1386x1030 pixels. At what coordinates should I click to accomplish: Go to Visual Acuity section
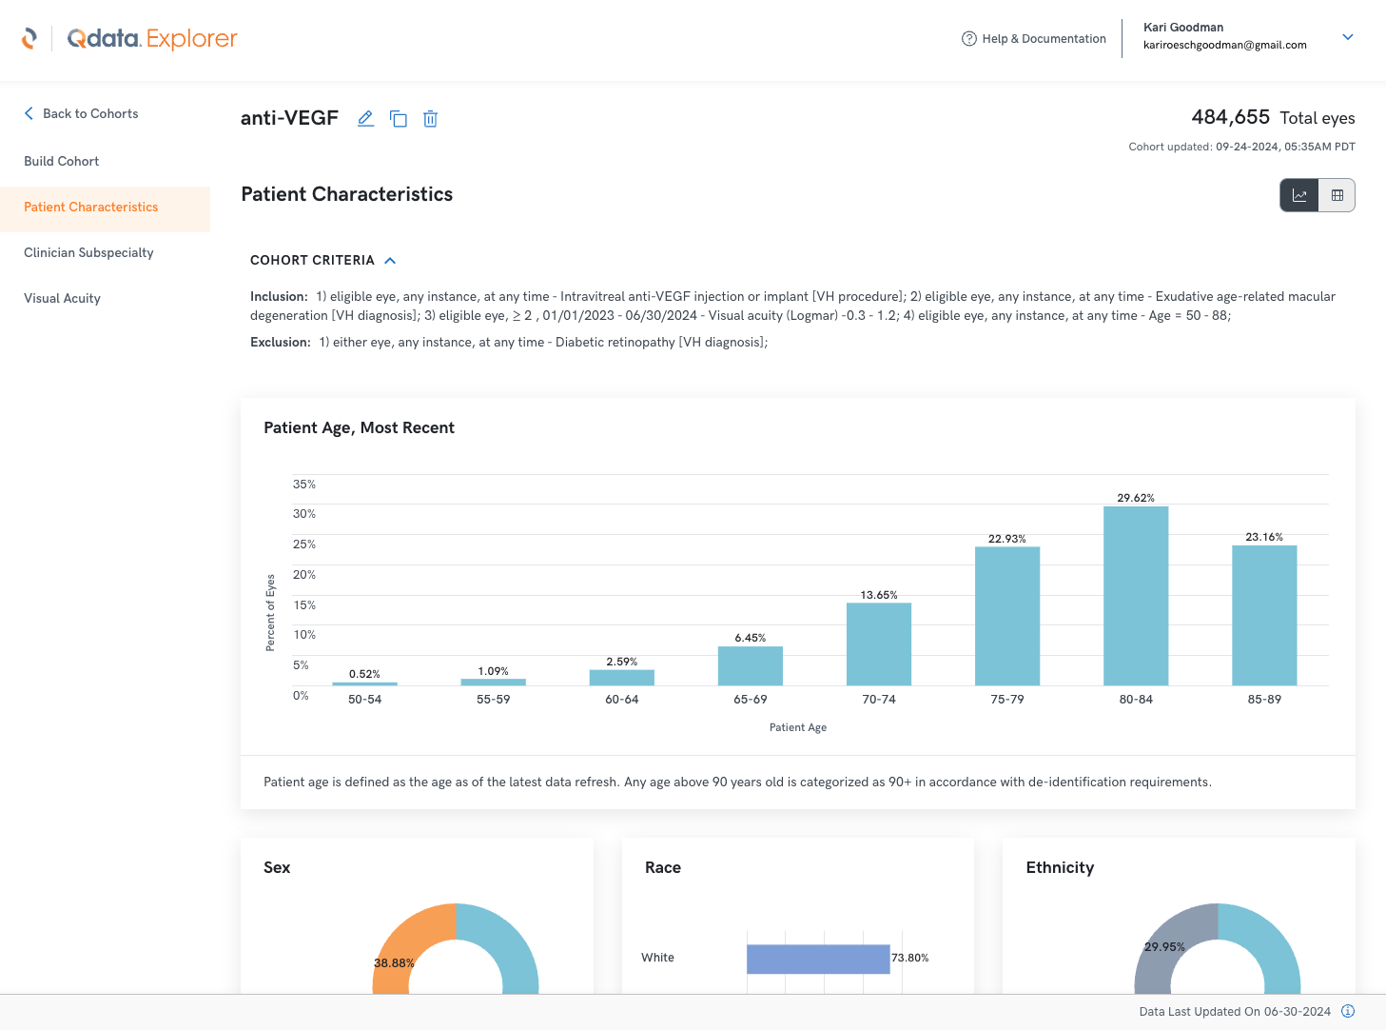point(62,298)
